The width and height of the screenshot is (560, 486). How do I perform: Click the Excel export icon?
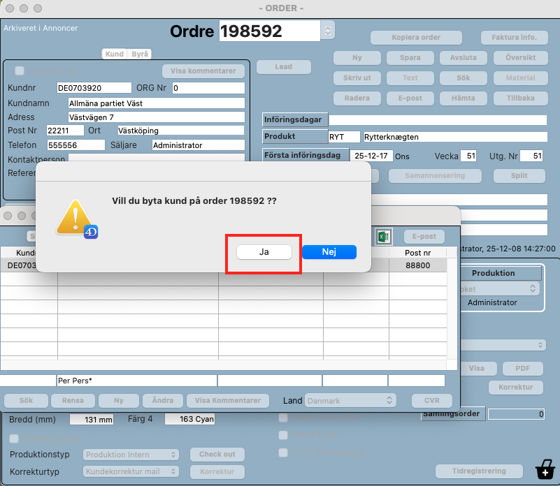tap(382, 237)
